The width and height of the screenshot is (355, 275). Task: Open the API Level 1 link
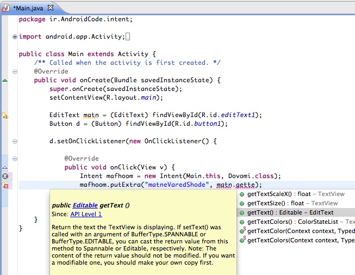86,215
